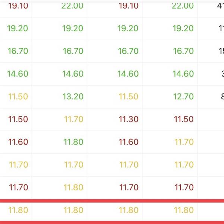Click yellow 11.70 following the second red 11.60
Screen dimensions: 224x224
184,142
